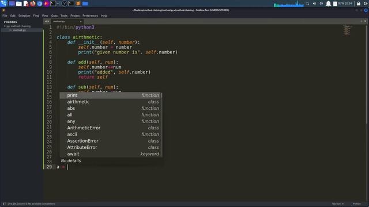
Task: Click the code minimap preview
Action: pyautogui.click(x=347, y=30)
